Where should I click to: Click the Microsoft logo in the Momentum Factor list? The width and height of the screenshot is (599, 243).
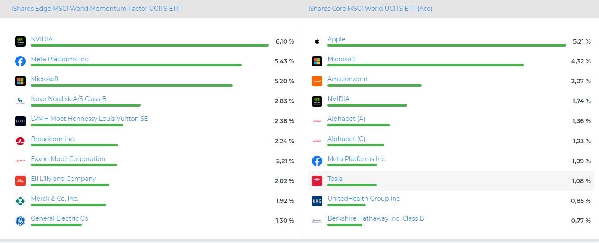pos(20,81)
